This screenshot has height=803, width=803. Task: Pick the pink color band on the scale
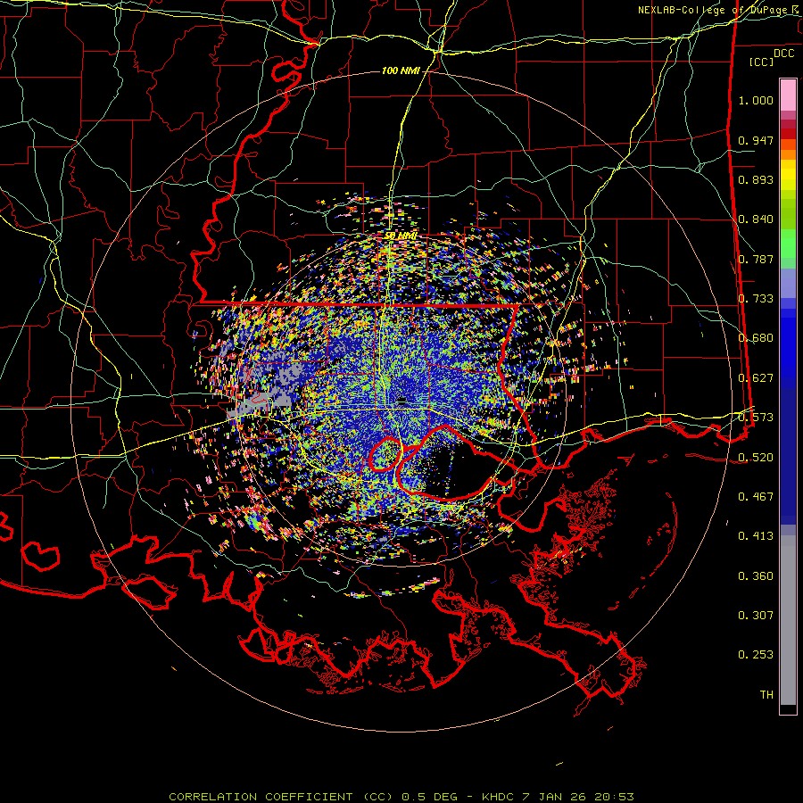788,95
